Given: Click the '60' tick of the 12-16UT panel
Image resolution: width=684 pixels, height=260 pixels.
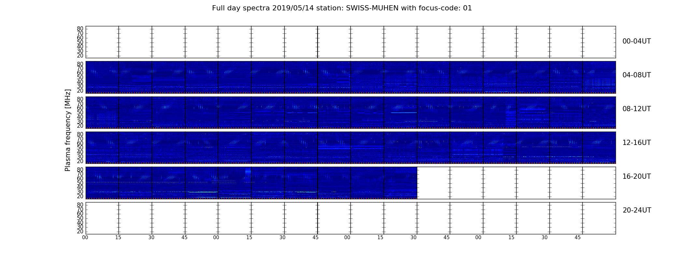Looking at the screenshot, I should 80,143.
